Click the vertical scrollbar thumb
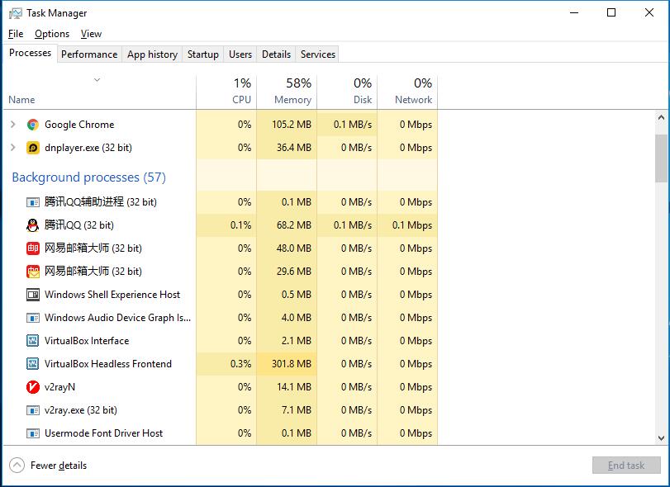This screenshot has height=487, width=670. [661, 158]
